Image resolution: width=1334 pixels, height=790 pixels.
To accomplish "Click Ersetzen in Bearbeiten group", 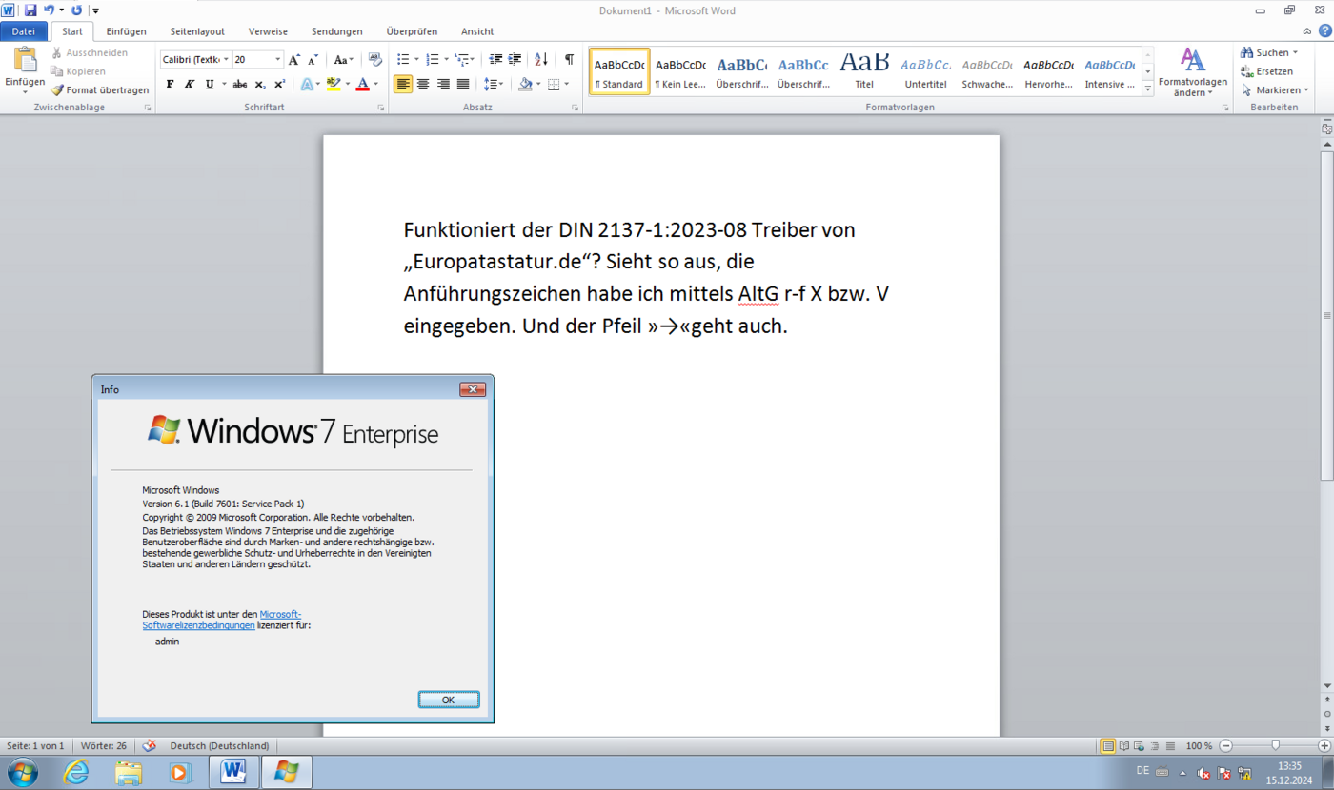I will (1267, 71).
